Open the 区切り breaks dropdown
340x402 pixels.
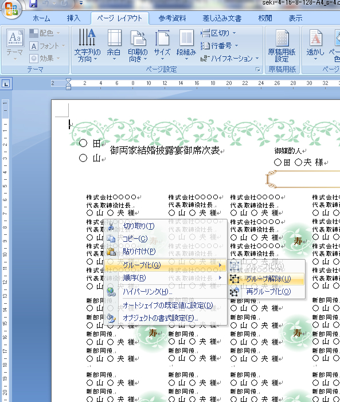pos(218,33)
